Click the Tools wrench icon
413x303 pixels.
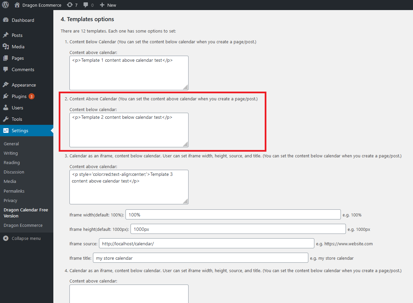click(x=6, y=119)
